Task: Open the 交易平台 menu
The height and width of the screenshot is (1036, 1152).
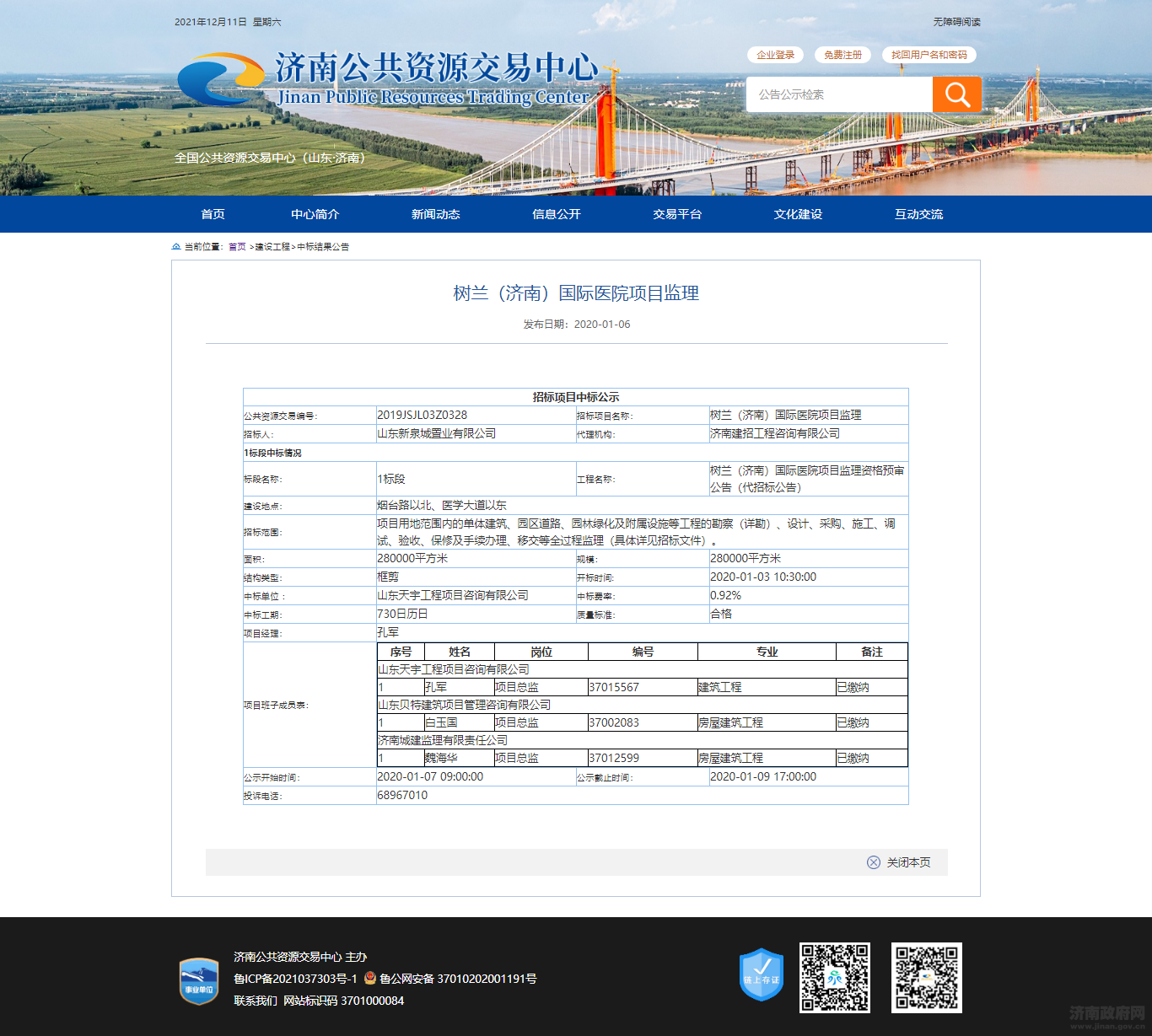Action: tap(677, 214)
